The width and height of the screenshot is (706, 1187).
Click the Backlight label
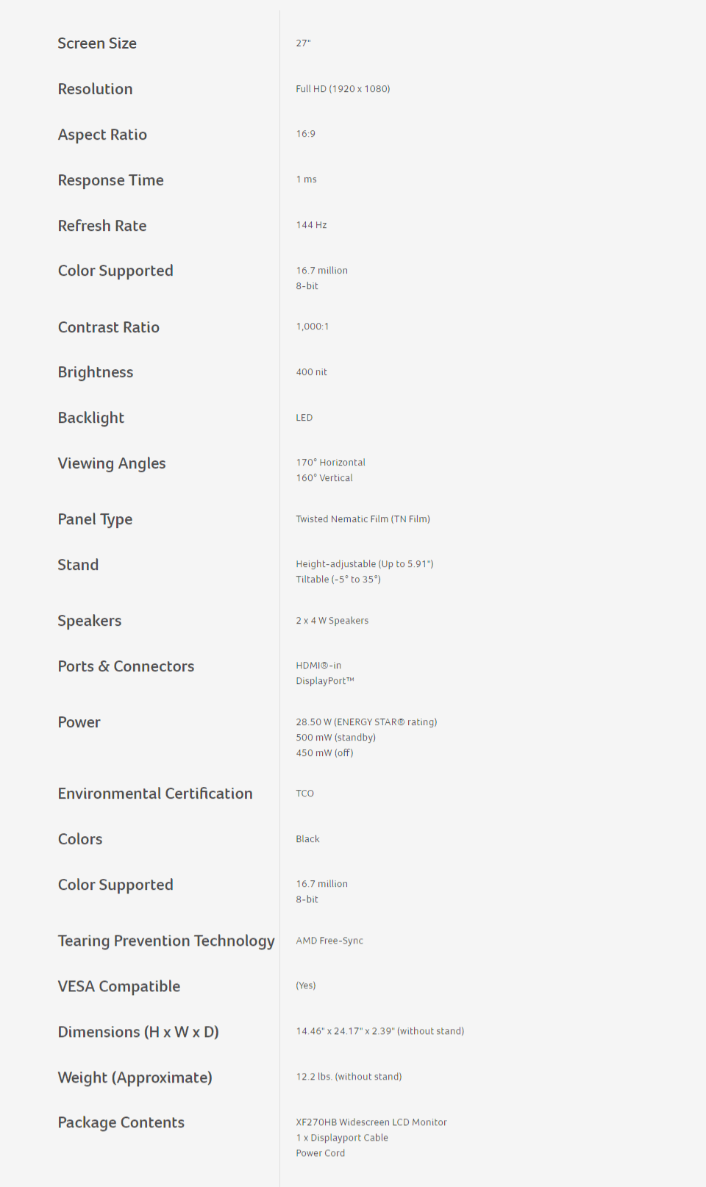[x=91, y=418]
